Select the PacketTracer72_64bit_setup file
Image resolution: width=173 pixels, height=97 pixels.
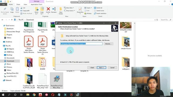[56, 81]
